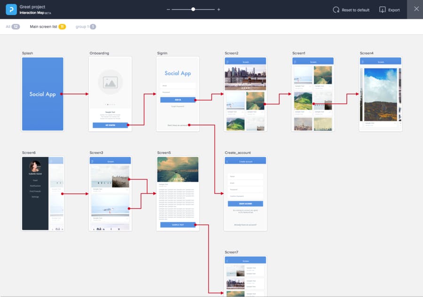Select the Screen6 sidebar menu thumbnail
The height and width of the screenshot is (297, 423).
point(43,194)
